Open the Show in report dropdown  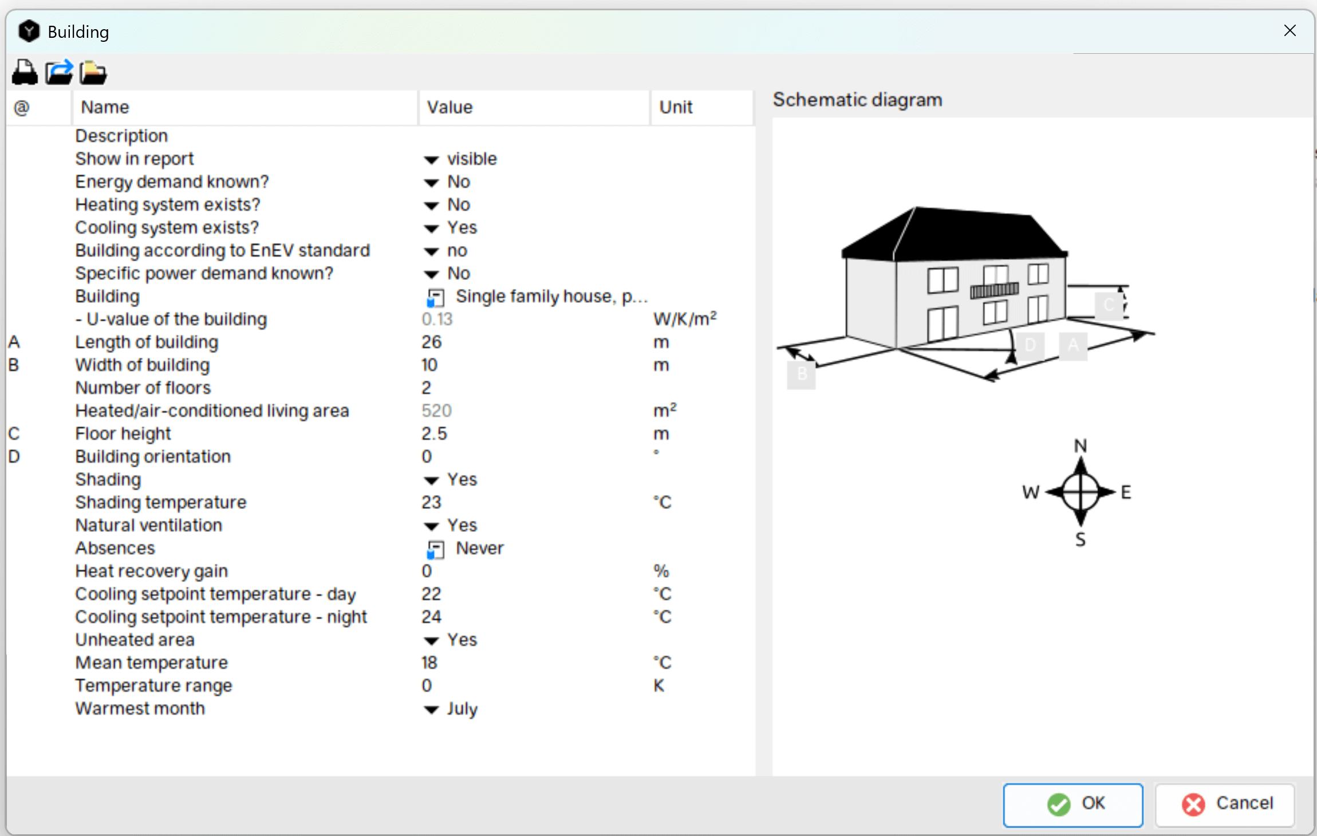pos(431,159)
